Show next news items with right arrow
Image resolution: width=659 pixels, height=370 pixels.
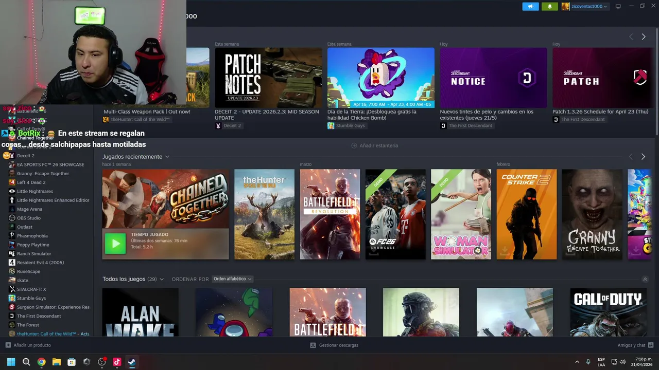coord(643,36)
